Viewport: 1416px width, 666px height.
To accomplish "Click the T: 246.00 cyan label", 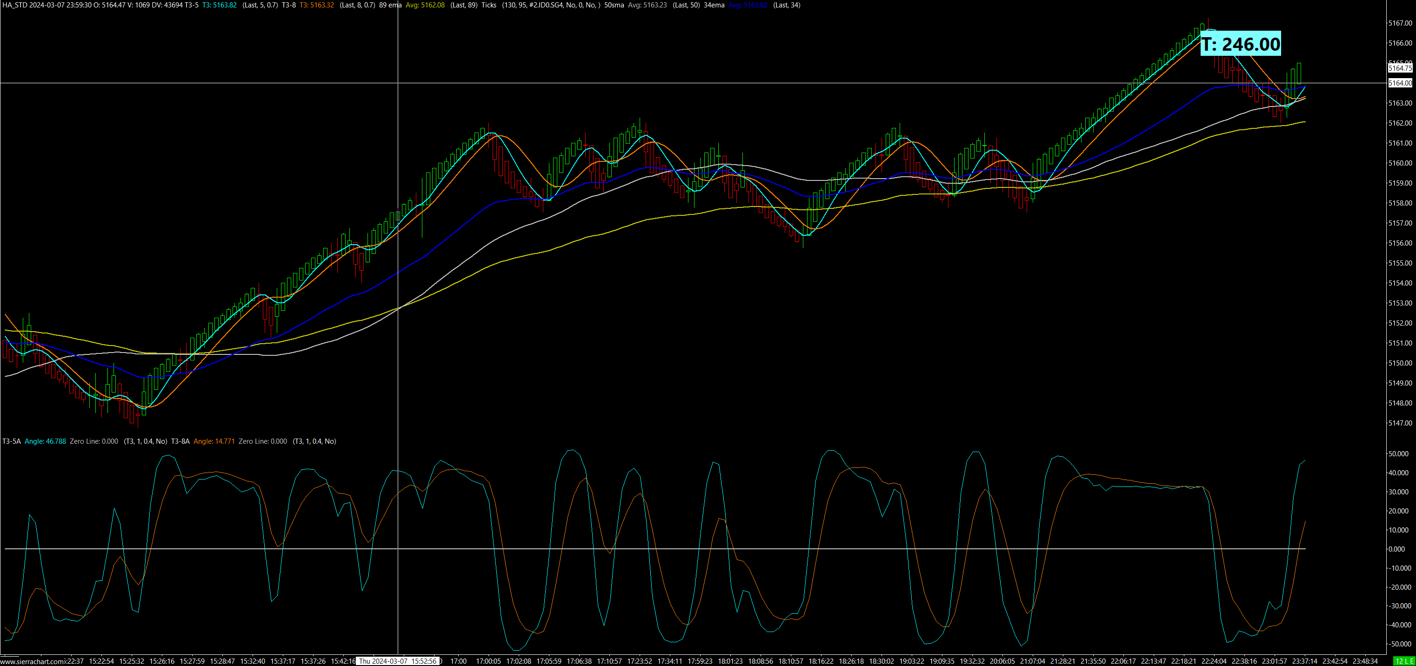I will coord(1240,44).
